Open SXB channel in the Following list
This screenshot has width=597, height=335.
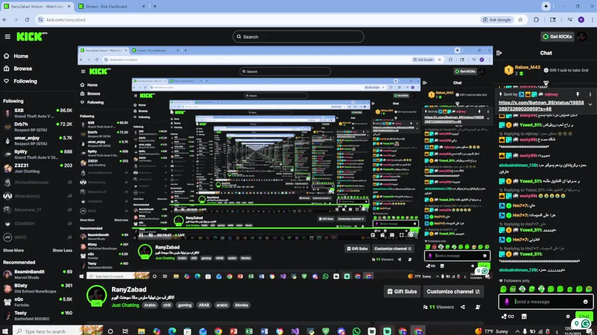click(37, 113)
